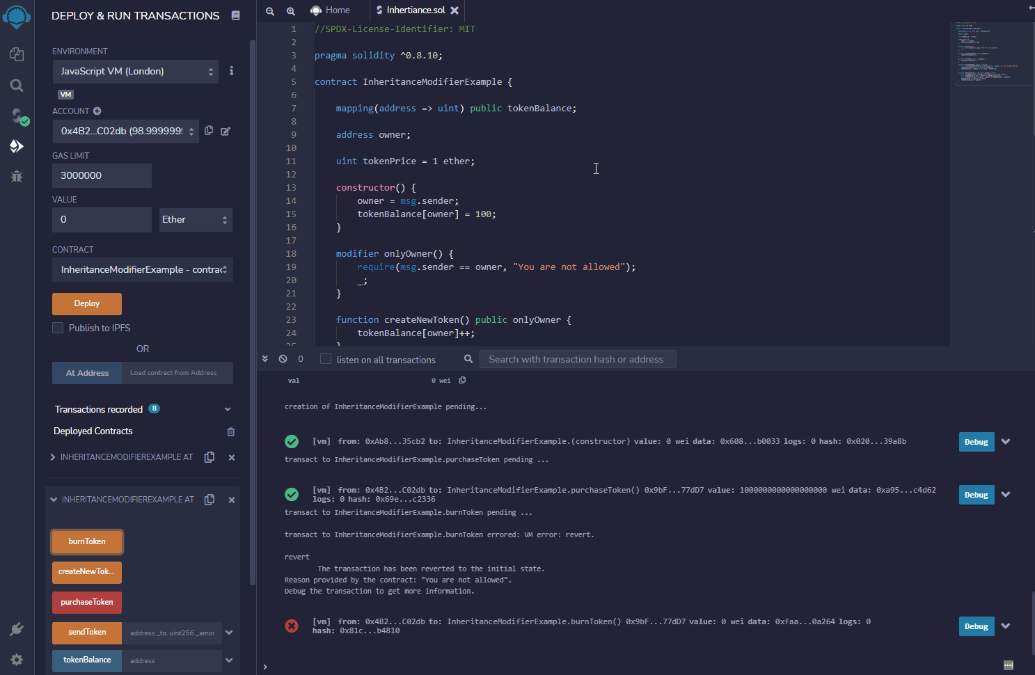Viewport: 1035px width, 675px height.
Task: Click the Value amount input field
Action: pos(102,219)
